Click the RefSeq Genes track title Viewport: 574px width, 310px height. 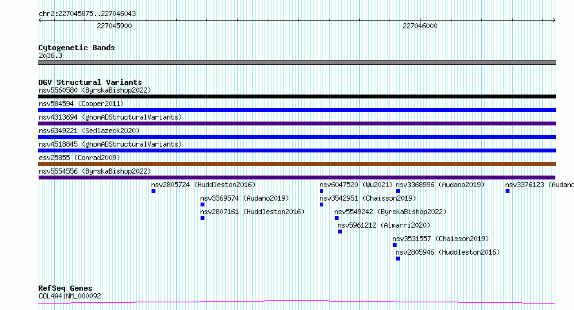pyautogui.click(x=65, y=288)
